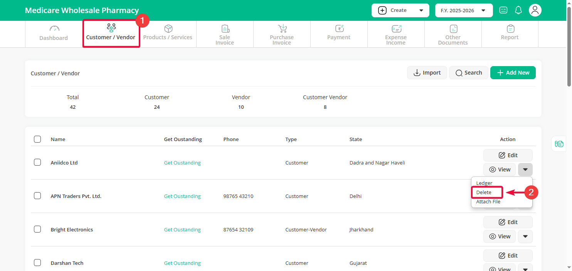572x271 pixels.
Task: Toggle the select-all checkbox in table header
Action: [37, 139]
